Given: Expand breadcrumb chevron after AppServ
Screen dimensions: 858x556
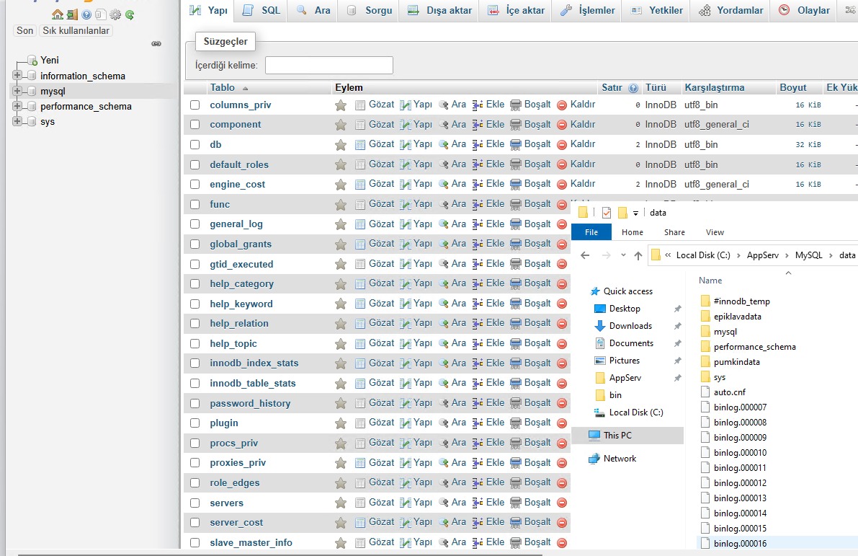Looking at the screenshot, I should pyautogui.click(x=787, y=255).
